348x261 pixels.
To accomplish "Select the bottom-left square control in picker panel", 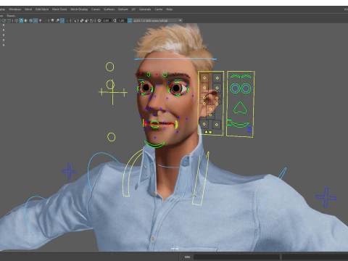I will click(204, 124).
